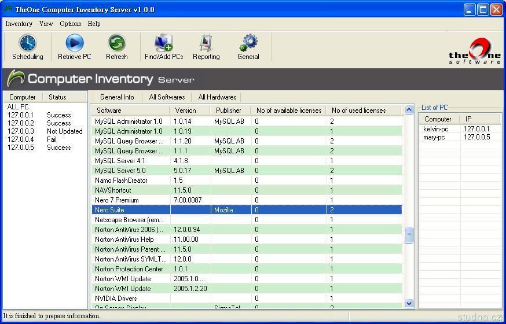
Task: Click the Retrieve PC toolbar icon
Action: coord(74,43)
